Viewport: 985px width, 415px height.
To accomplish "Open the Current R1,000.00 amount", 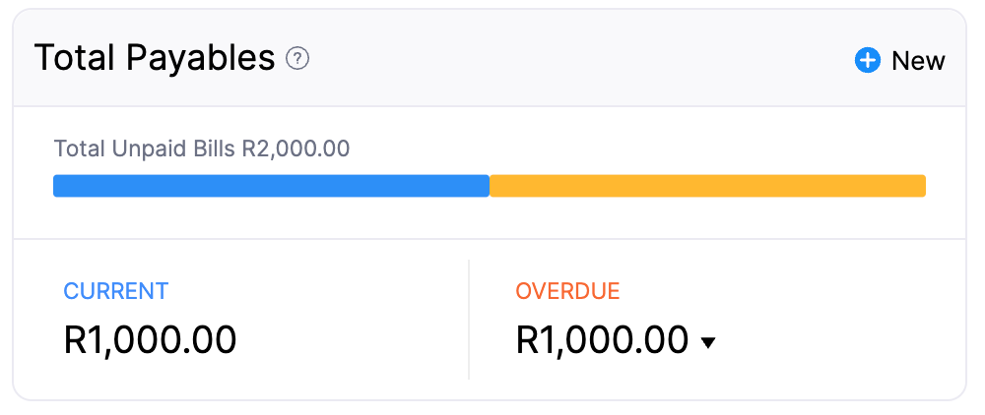I will (x=150, y=340).
